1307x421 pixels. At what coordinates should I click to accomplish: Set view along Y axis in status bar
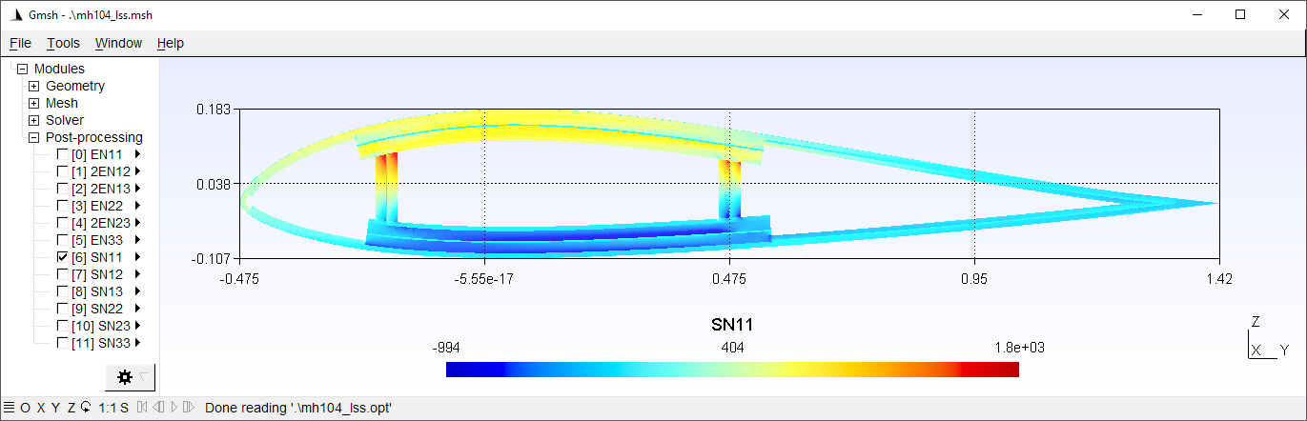(x=55, y=408)
